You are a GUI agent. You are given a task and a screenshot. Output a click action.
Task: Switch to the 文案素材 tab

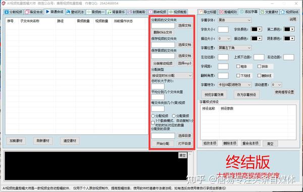269,12
